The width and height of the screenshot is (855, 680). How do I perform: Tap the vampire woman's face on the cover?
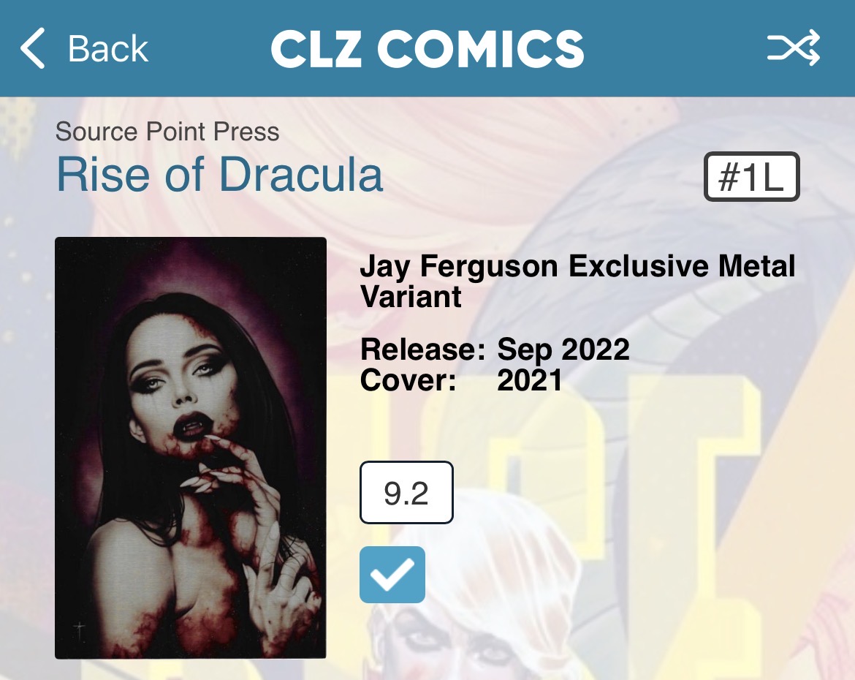click(x=175, y=373)
